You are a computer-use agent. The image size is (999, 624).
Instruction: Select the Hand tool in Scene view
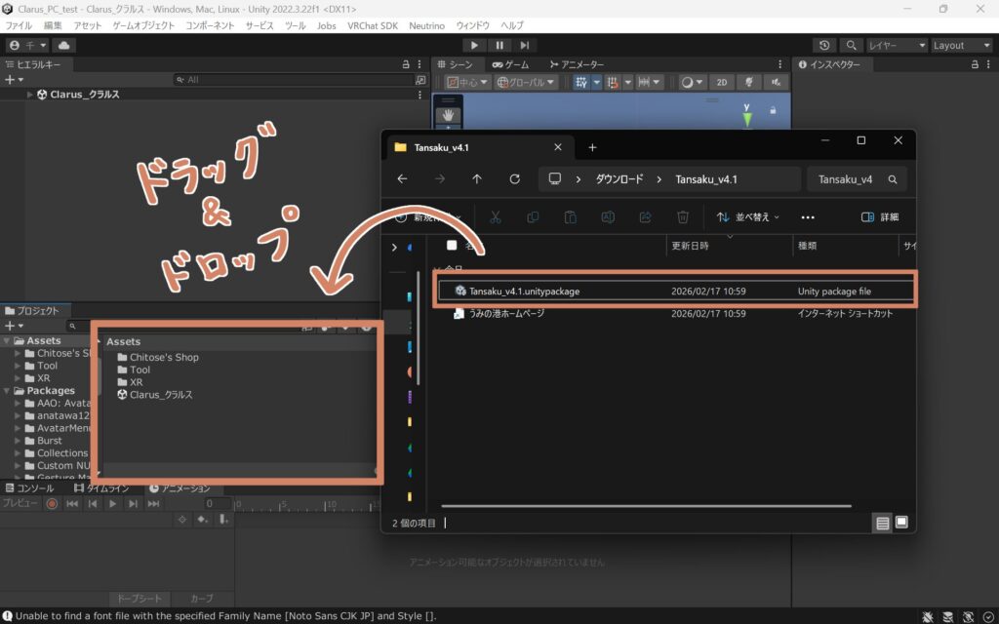(448, 115)
